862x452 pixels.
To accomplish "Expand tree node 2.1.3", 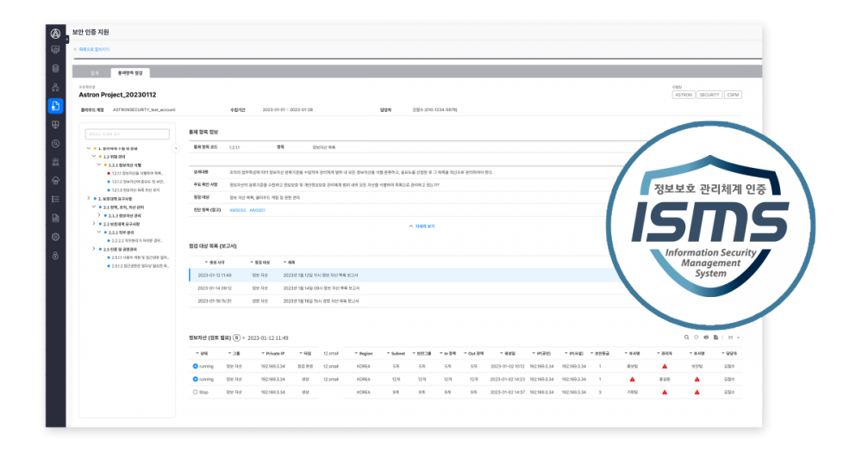I will tap(99, 216).
